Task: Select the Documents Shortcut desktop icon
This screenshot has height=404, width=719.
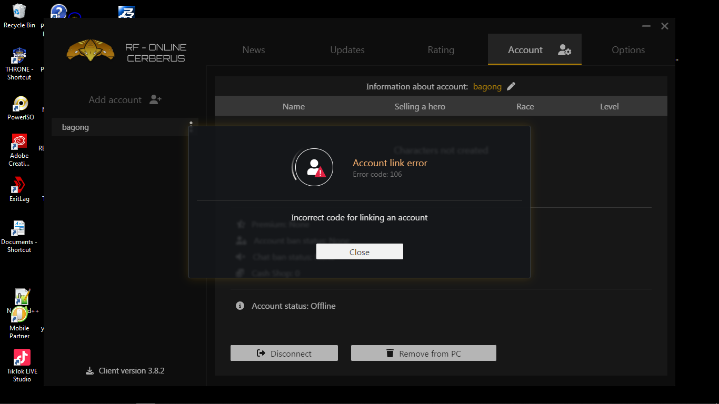Action: click(x=19, y=237)
